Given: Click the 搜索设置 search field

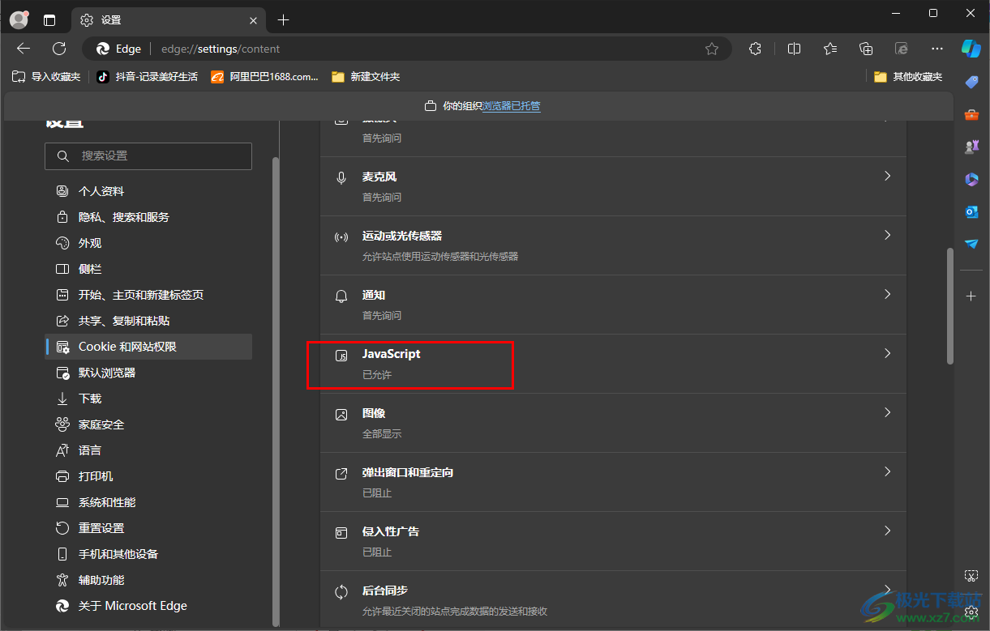Looking at the screenshot, I should [148, 156].
